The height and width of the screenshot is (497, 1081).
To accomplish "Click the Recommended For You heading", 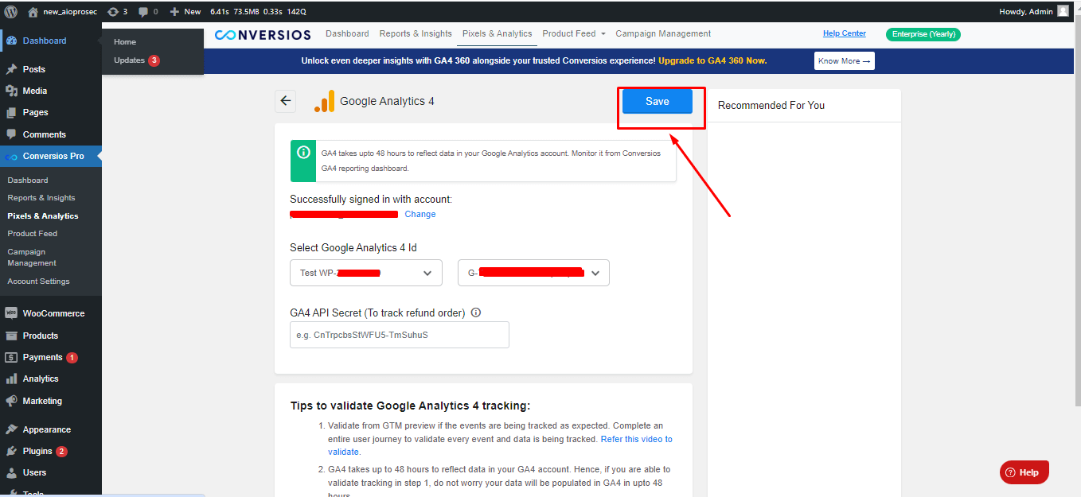I will click(x=771, y=105).
